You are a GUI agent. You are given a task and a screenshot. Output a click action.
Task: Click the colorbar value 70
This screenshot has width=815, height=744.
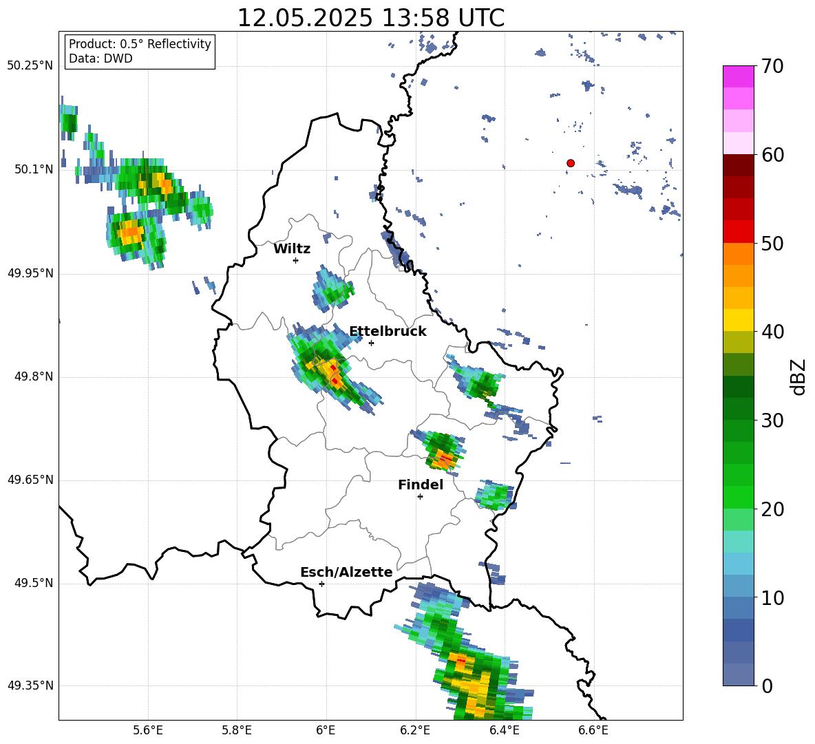[x=773, y=66]
